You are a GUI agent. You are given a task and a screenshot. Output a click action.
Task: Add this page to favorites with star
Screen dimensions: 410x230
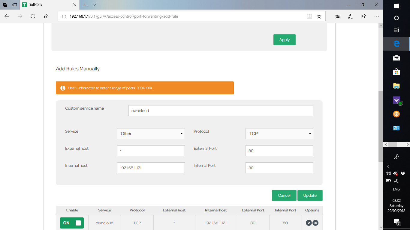click(x=319, y=16)
